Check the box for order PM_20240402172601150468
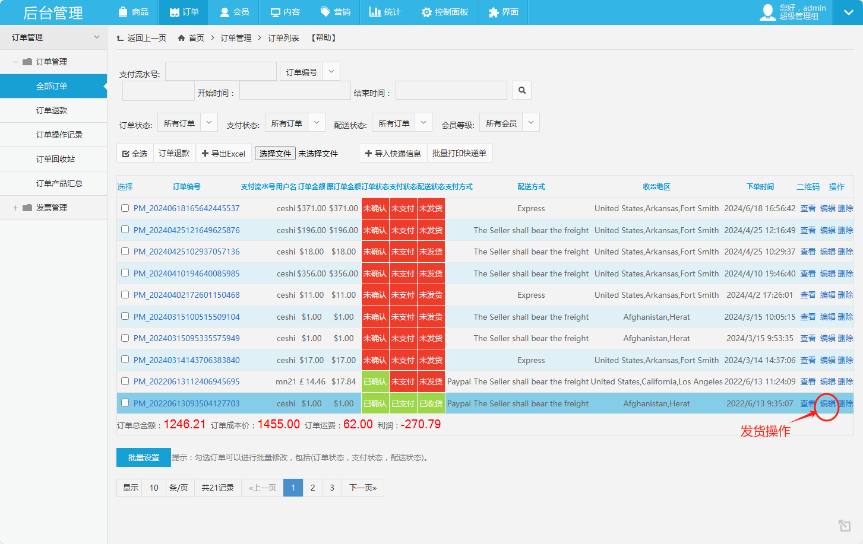Image resolution: width=863 pixels, height=544 pixels. 125,295
